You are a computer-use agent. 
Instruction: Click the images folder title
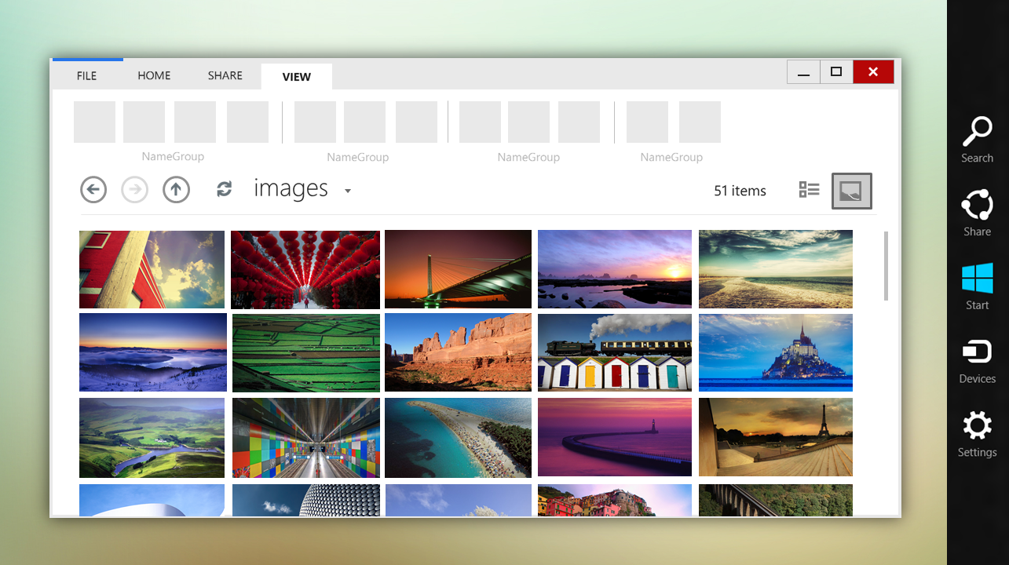(x=291, y=188)
